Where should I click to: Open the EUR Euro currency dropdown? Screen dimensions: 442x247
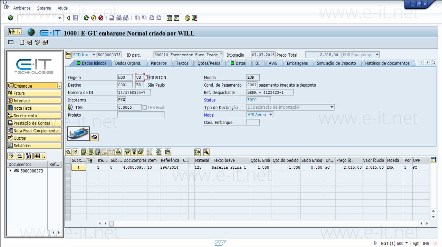(x=377, y=55)
